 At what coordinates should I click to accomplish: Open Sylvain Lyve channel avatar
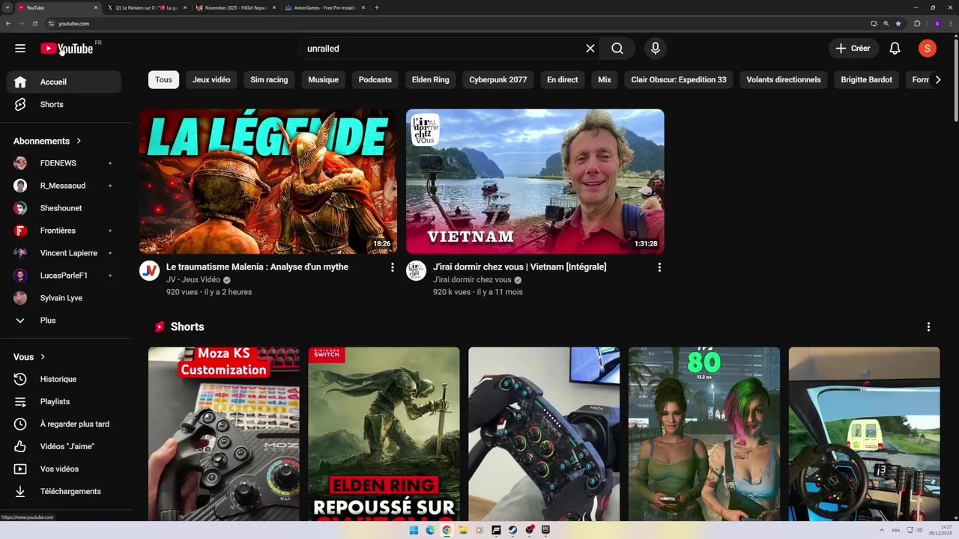click(x=20, y=298)
